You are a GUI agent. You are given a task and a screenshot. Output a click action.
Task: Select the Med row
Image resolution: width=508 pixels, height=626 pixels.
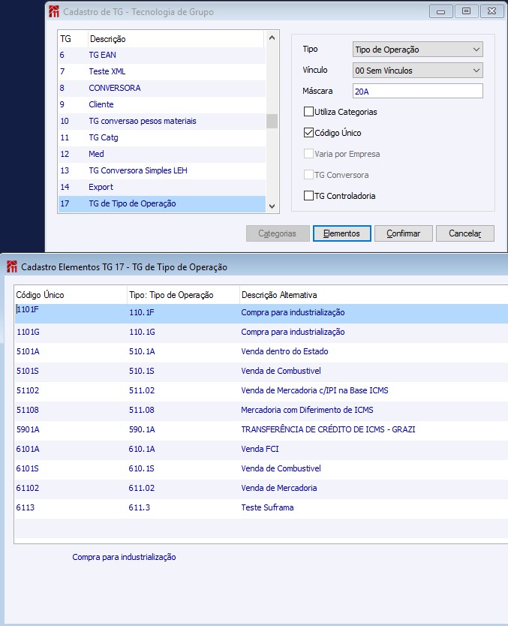point(162,154)
